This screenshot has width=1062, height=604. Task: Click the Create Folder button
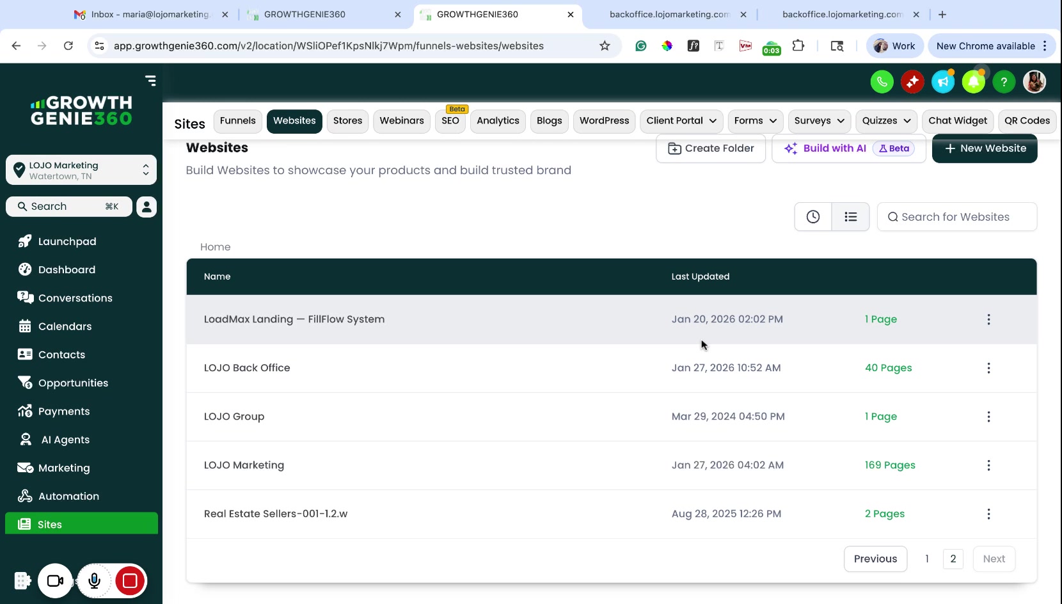(711, 148)
